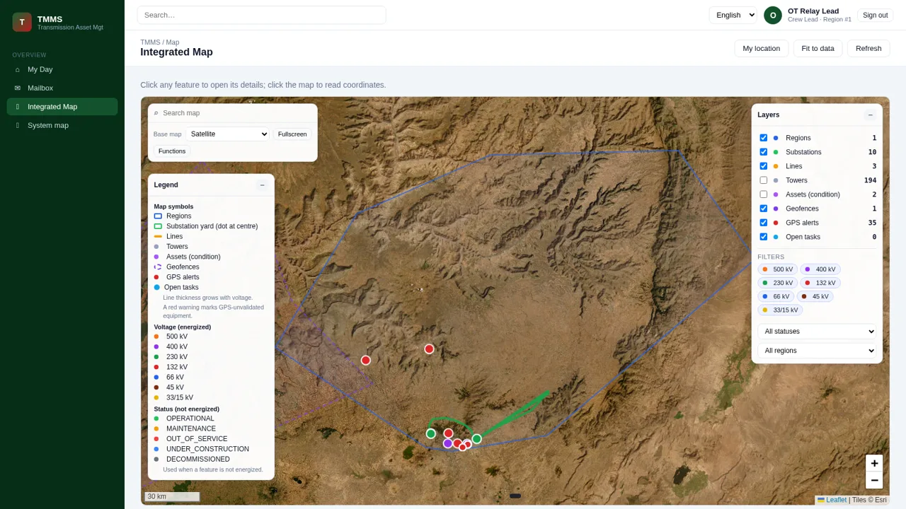906x509 pixels.
Task: Open the Functions menu button
Action: click(172, 151)
